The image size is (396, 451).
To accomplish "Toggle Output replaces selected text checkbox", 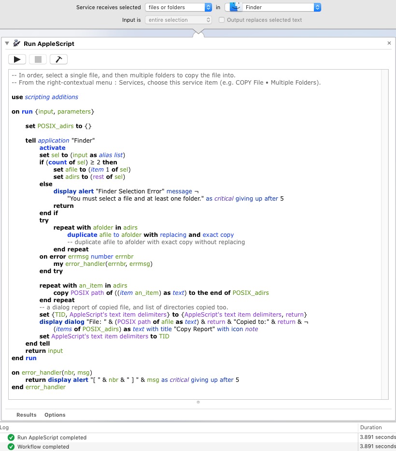I will tap(222, 20).
